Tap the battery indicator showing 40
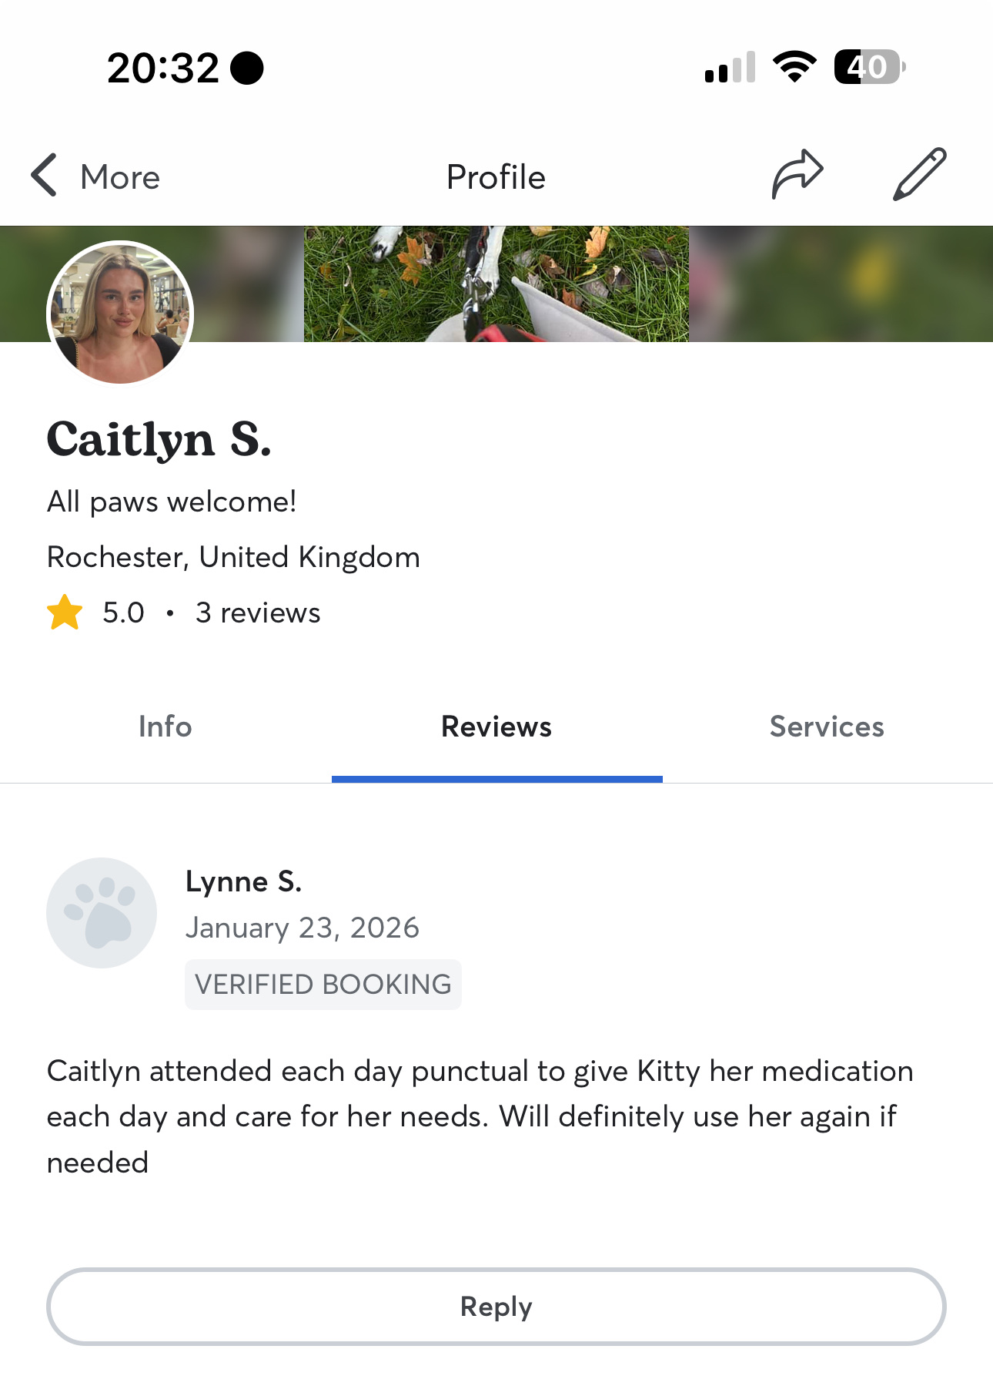The width and height of the screenshot is (993, 1386). tap(870, 67)
